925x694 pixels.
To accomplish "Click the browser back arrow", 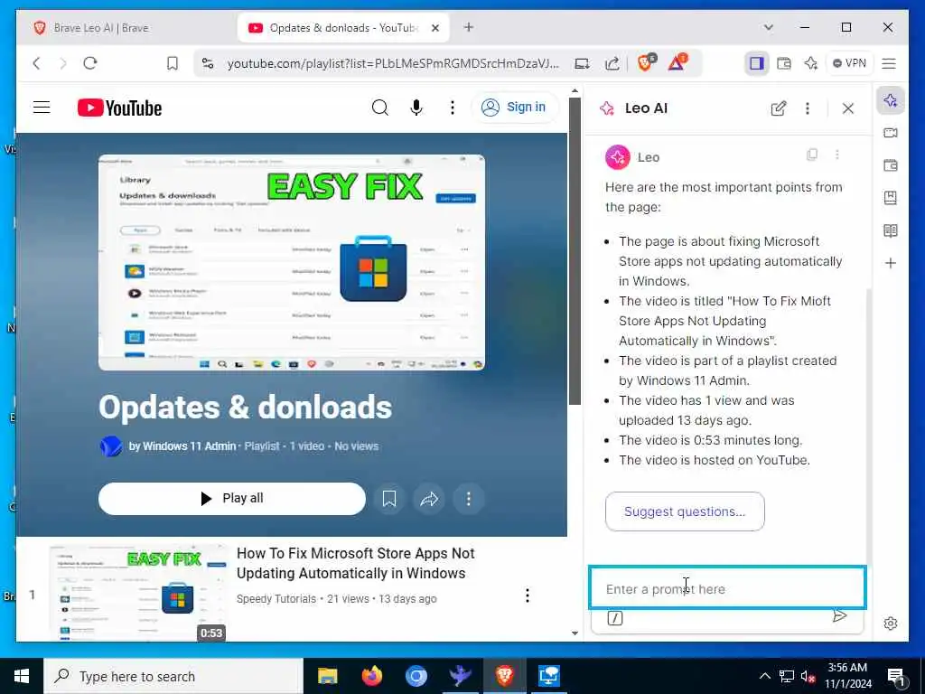I will click(36, 63).
